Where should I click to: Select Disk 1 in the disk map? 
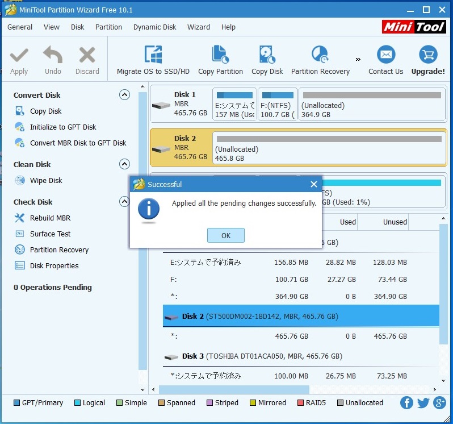pyautogui.click(x=181, y=104)
